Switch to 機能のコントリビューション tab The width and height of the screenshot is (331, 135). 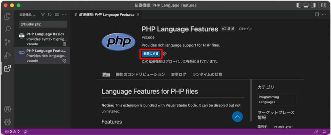[x=140, y=75]
